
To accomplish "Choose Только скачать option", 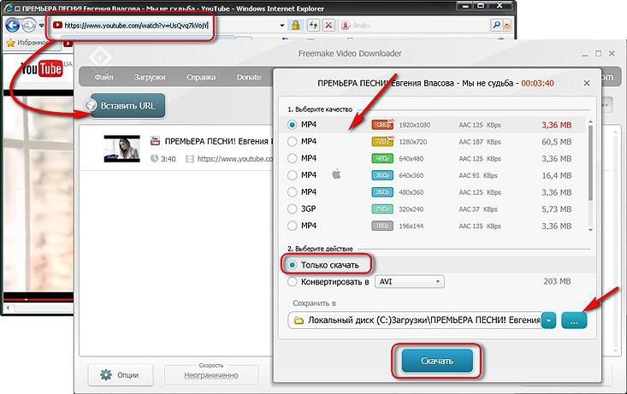I will [293, 265].
